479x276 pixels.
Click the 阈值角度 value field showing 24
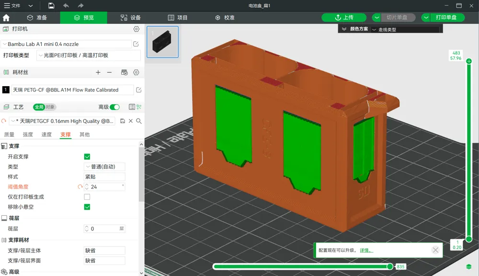(104, 187)
